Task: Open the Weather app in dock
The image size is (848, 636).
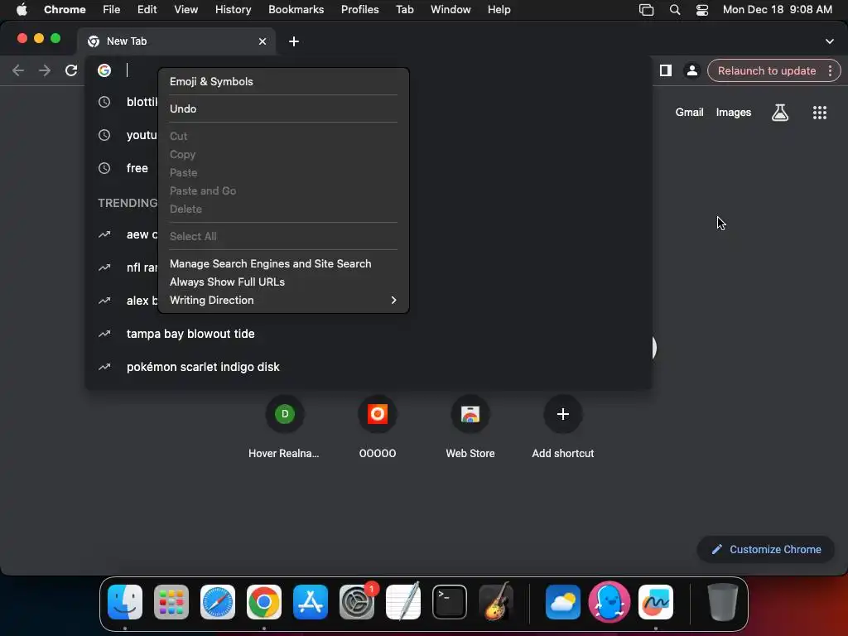Action: [x=563, y=601]
